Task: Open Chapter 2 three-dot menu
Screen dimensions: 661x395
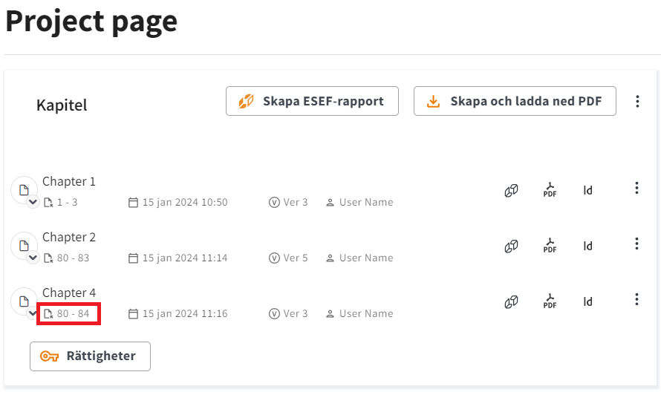Action: pyautogui.click(x=636, y=244)
